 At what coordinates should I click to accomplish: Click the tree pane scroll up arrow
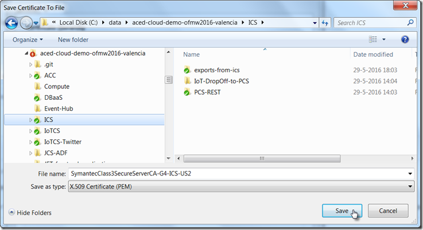(169, 52)
